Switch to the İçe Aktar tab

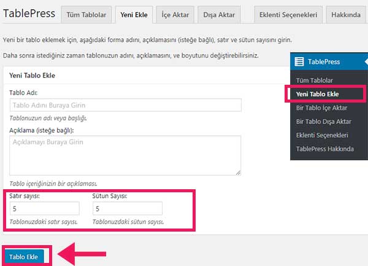(175, 15)
